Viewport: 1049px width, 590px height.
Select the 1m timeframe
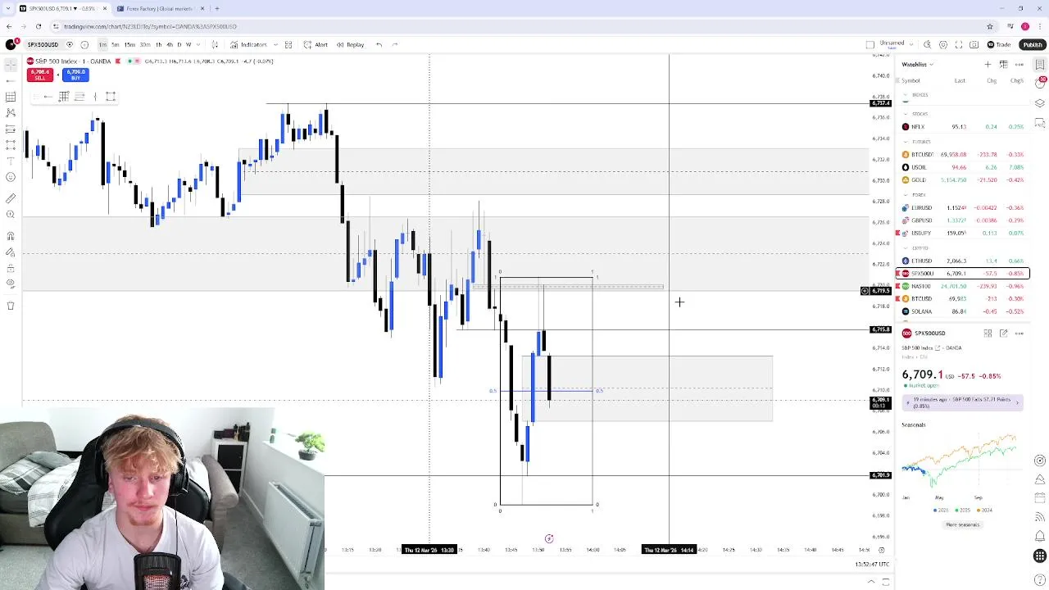(103, 44)
